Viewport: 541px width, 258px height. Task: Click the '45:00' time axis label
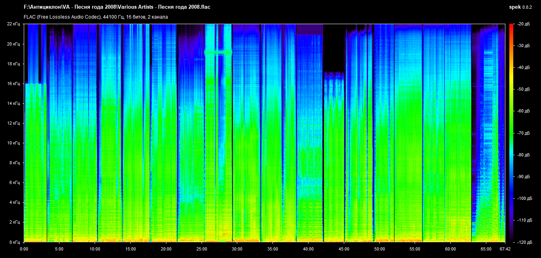(344, 249)
